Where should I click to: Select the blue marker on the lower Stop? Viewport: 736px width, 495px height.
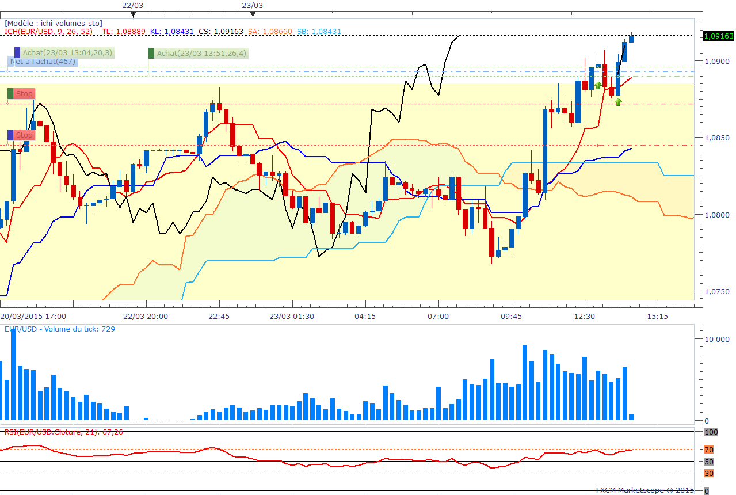pyautogui.click(x=10, y=135)
